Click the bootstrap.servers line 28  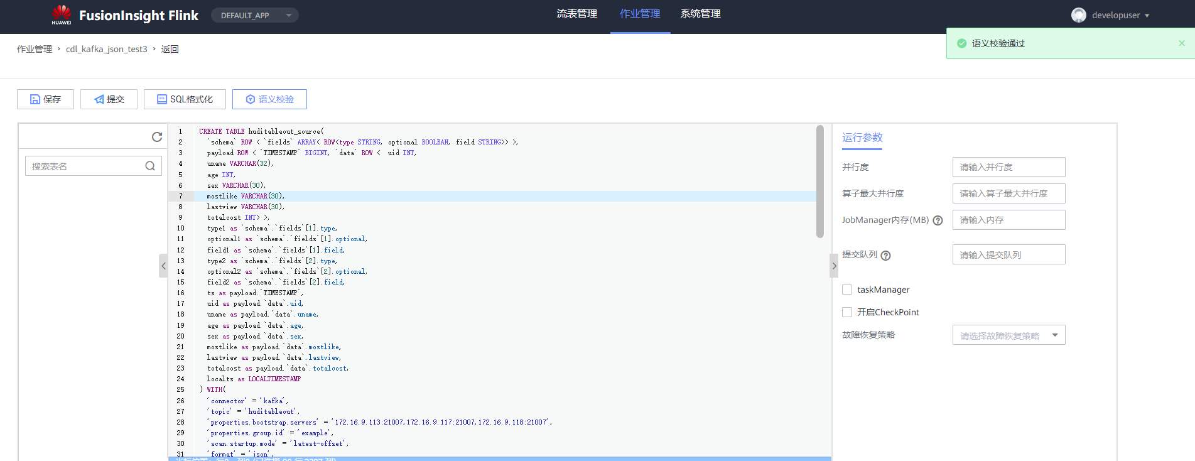click(x=379, y=422)
